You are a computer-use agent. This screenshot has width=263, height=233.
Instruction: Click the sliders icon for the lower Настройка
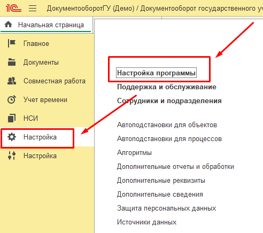coord(12,156)
